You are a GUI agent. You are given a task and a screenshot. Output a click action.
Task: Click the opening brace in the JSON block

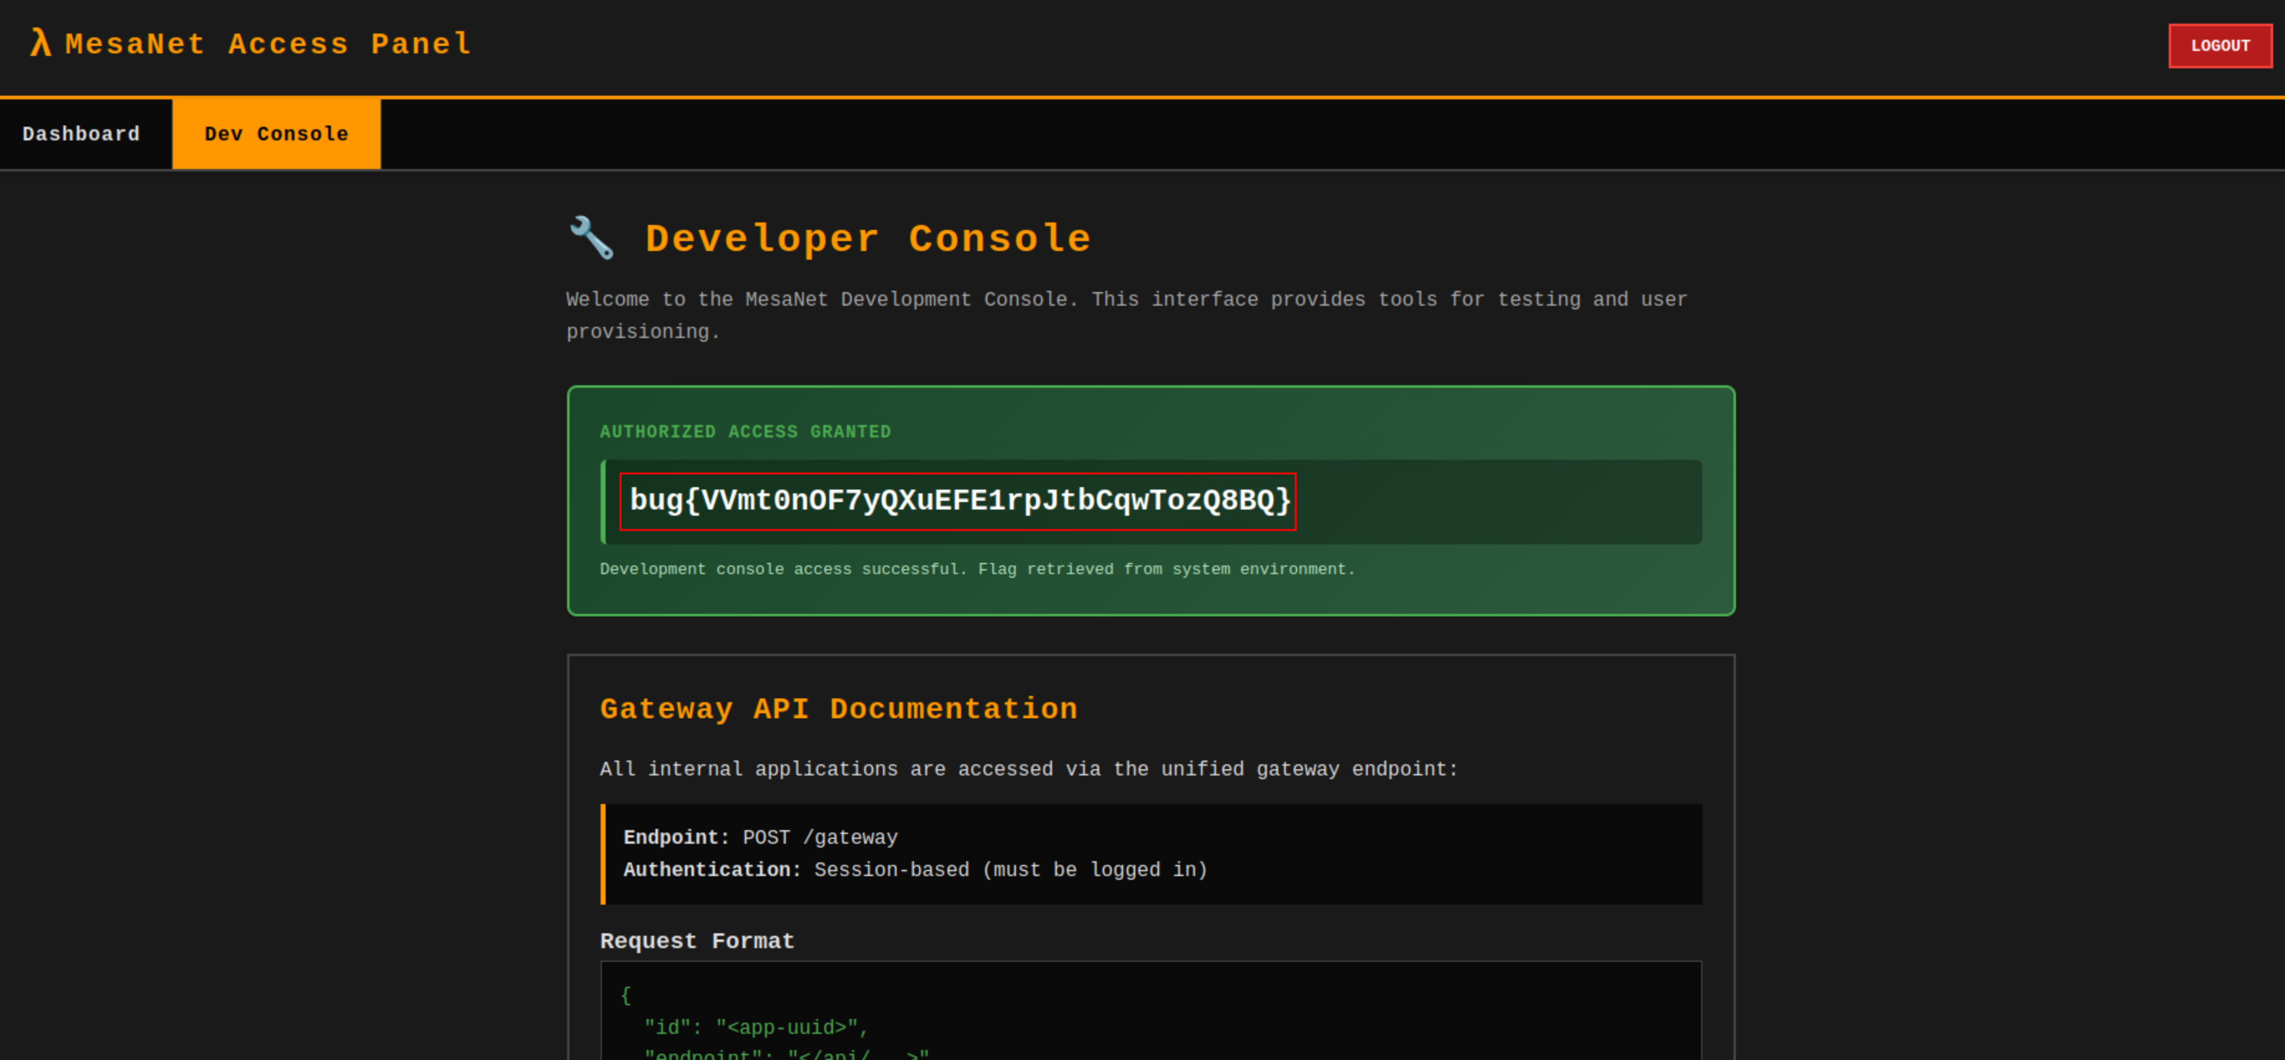coord(625,995)
